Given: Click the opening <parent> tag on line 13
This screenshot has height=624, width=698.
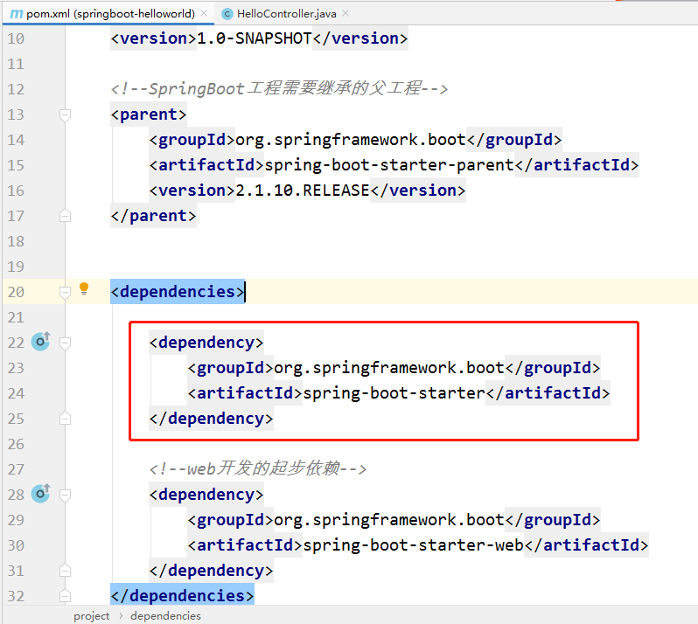Looking at the screenshot, I should [149, 114].
